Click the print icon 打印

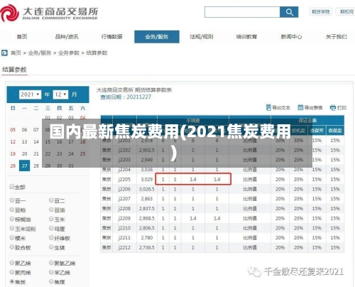(x=333, y=108)
